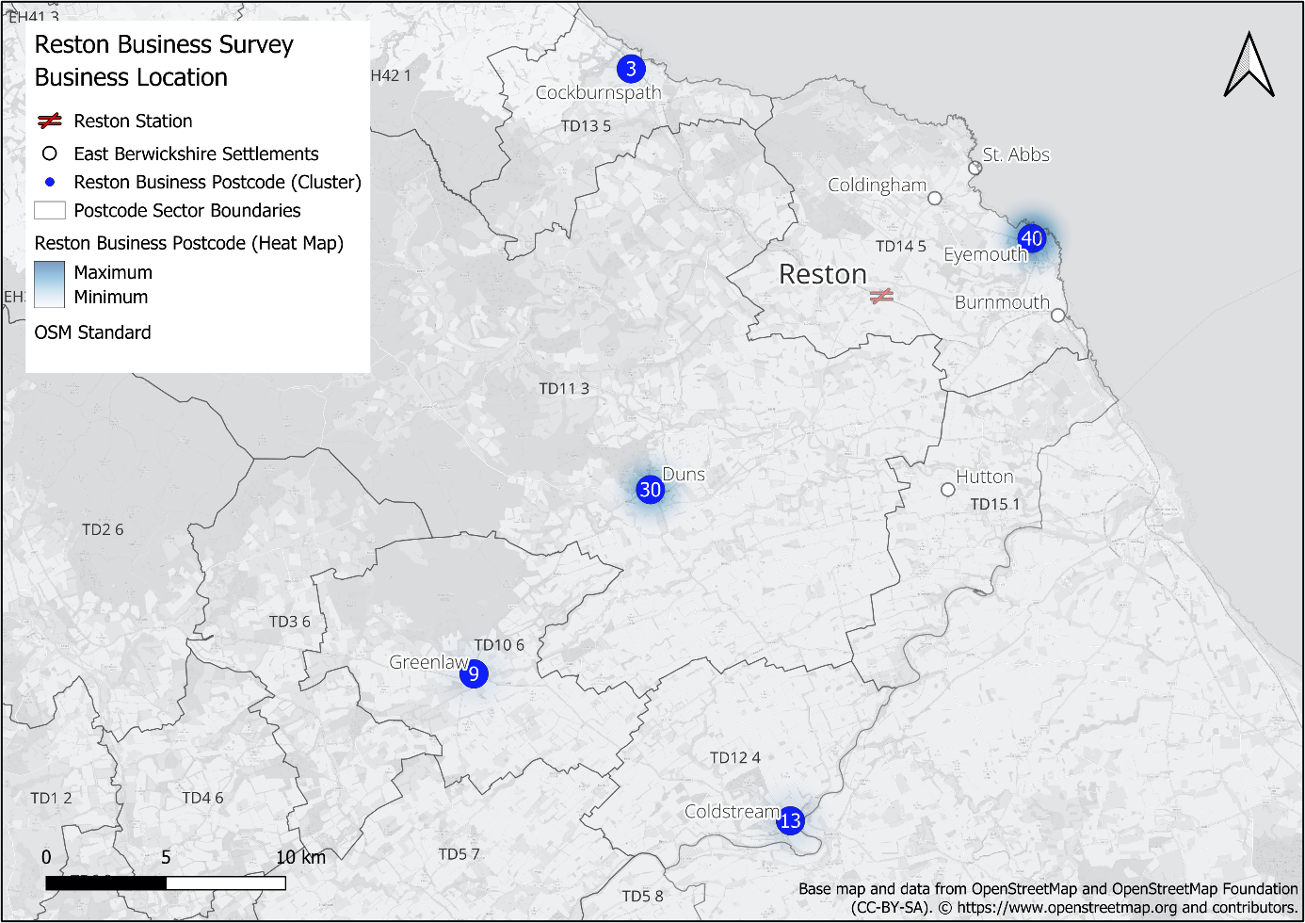
Task: Select the Burnmouth settlement circle marker
Action: pos(1057,316)
